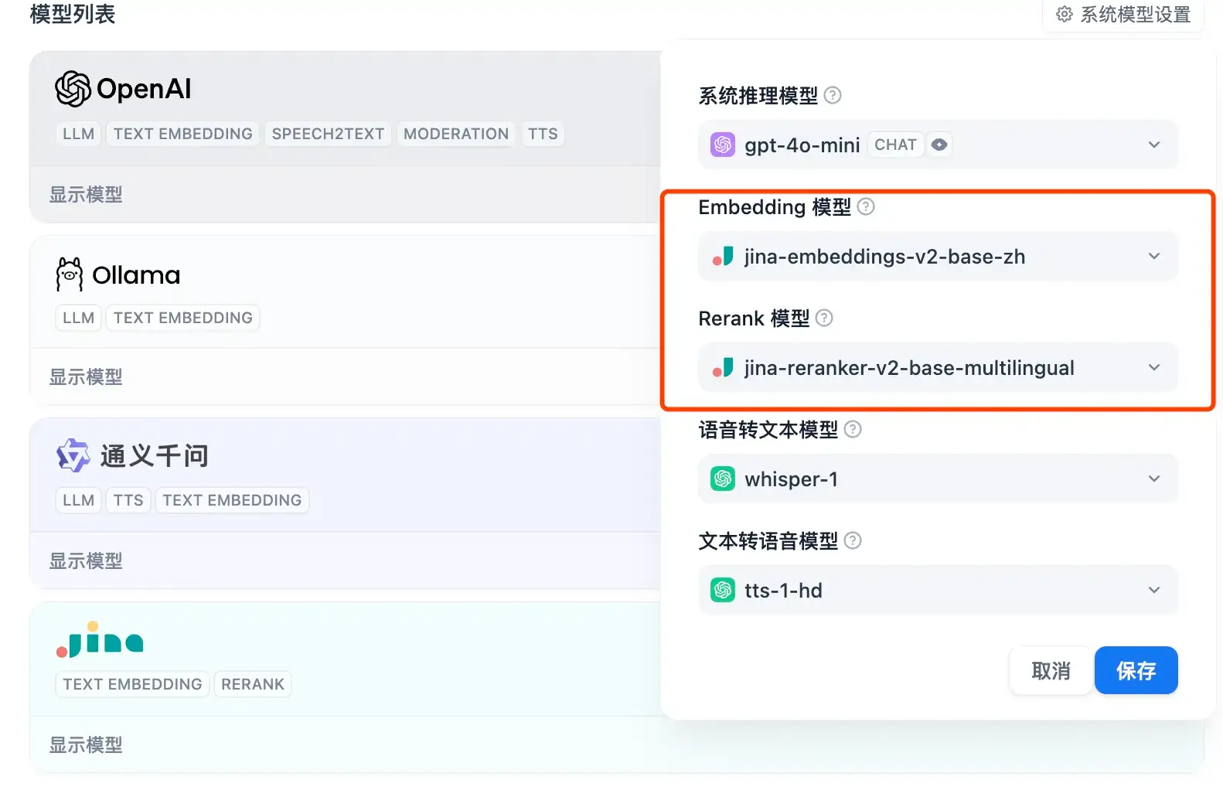Click the jina-reranker-v2-base-multilingual model icon
Viewport: 1223px width, 787px height.
coord(723,367)
